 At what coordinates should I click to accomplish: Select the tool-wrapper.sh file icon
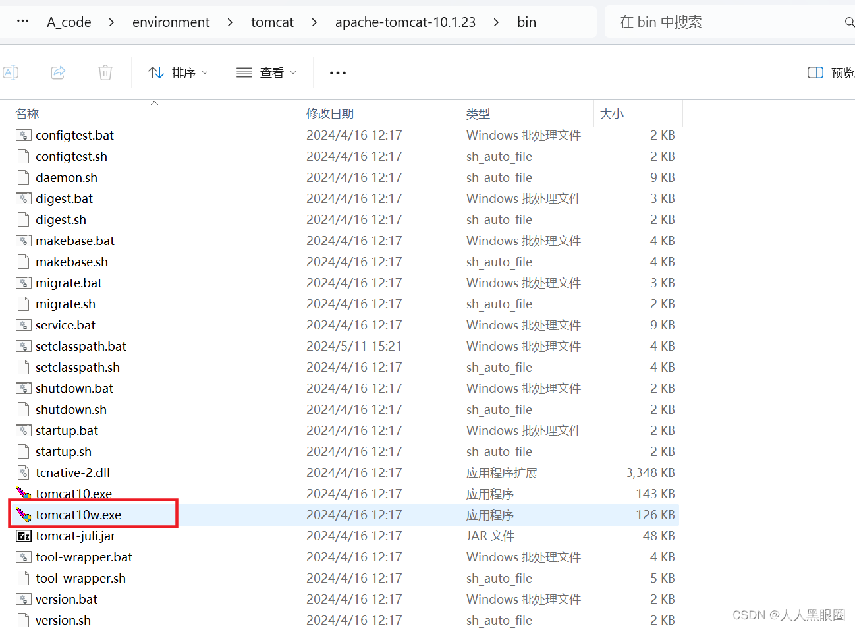pos(24,578)
